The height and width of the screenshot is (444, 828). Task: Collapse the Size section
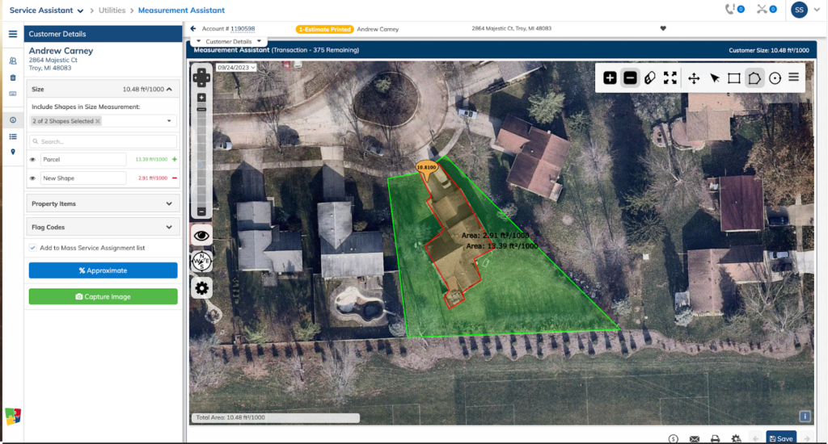pyautogui.click(x=169, y=89)
